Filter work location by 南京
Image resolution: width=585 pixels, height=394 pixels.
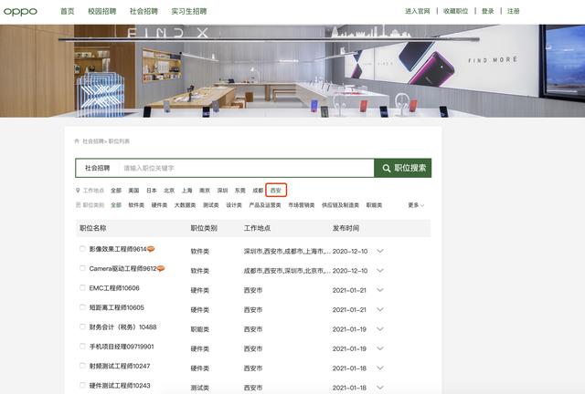205,191
